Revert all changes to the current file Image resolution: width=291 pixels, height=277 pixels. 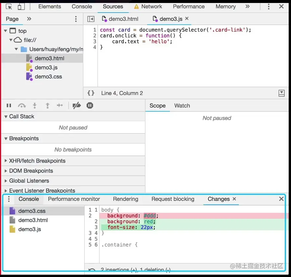(x=92, y=269)
